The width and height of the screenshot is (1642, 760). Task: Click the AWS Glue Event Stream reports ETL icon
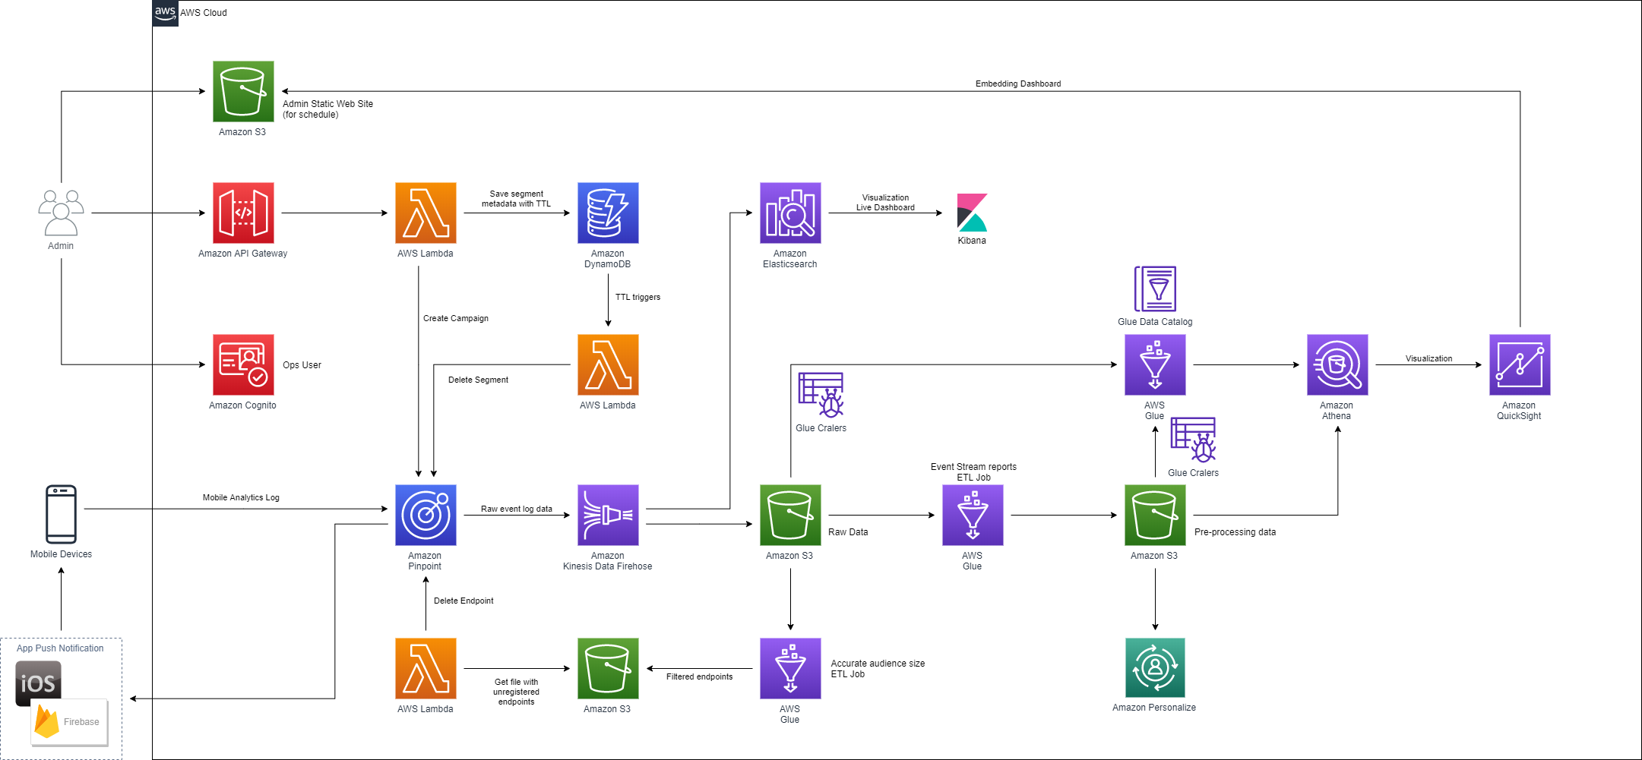[x=973, y=515]
